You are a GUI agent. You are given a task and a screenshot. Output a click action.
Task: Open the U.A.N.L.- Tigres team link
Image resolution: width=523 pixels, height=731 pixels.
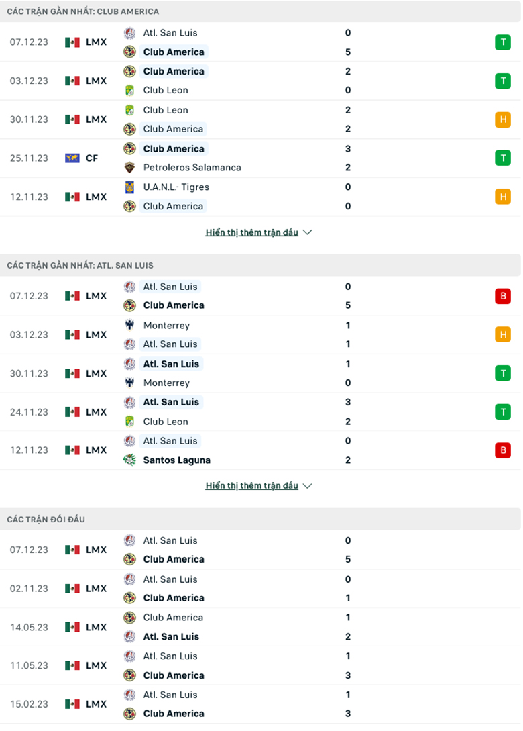click(x=176, y=187)
